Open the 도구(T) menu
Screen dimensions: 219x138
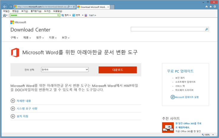tap(47, 11)
